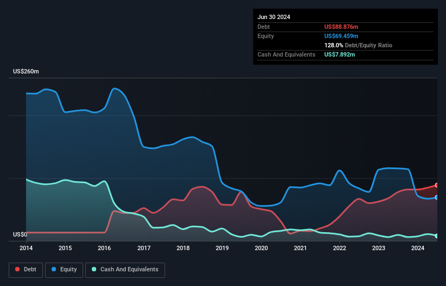This screenshot has height=286, width=446.
Task: Click the 2014 x-axis label
Action: pos(26,248)
